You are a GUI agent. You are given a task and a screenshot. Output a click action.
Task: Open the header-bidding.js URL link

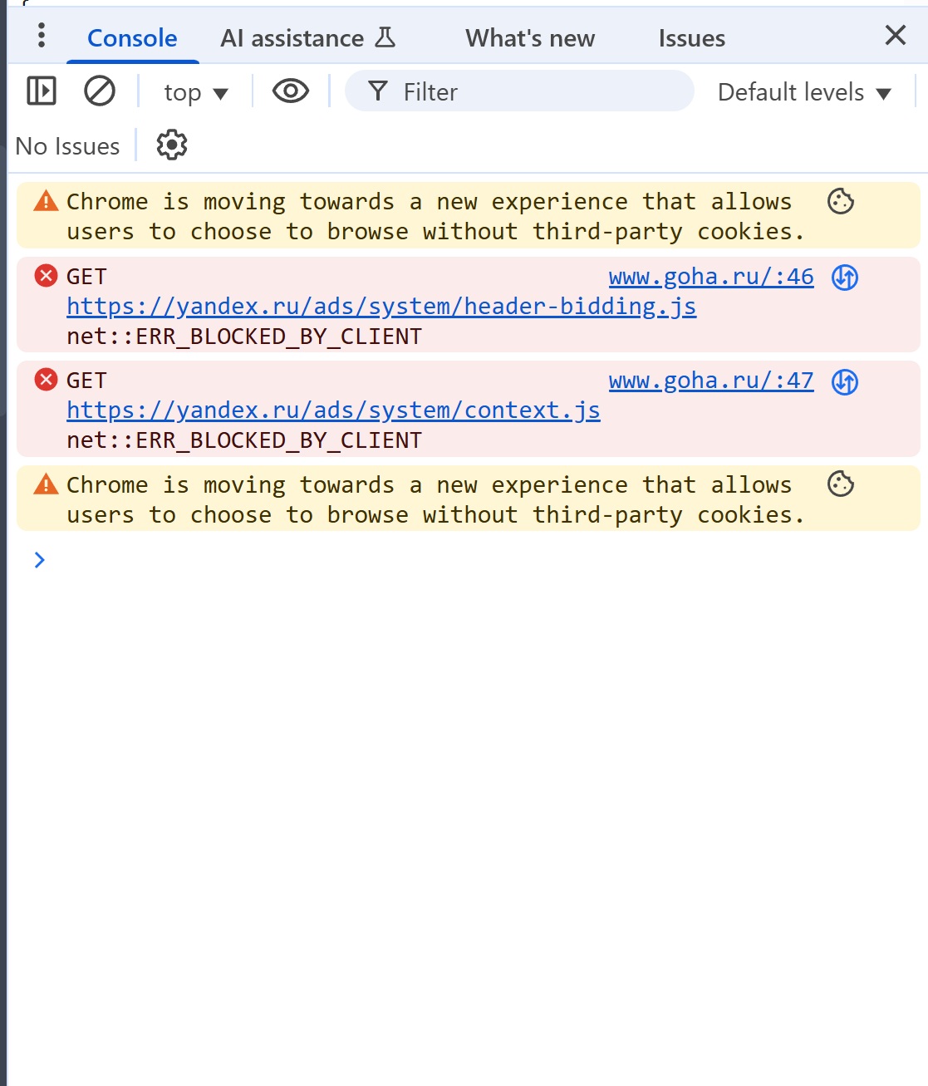381,307
